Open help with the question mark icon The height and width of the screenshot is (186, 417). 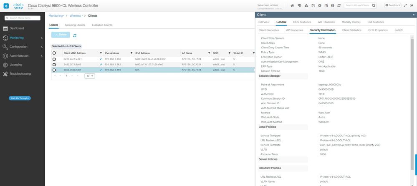(333, 5)
